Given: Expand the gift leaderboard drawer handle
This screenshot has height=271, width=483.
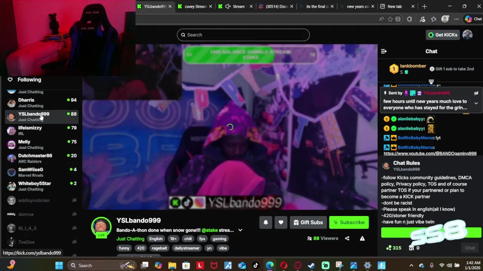Looking at the screenshot, I should pyautogui.click(x=431, y=82).
